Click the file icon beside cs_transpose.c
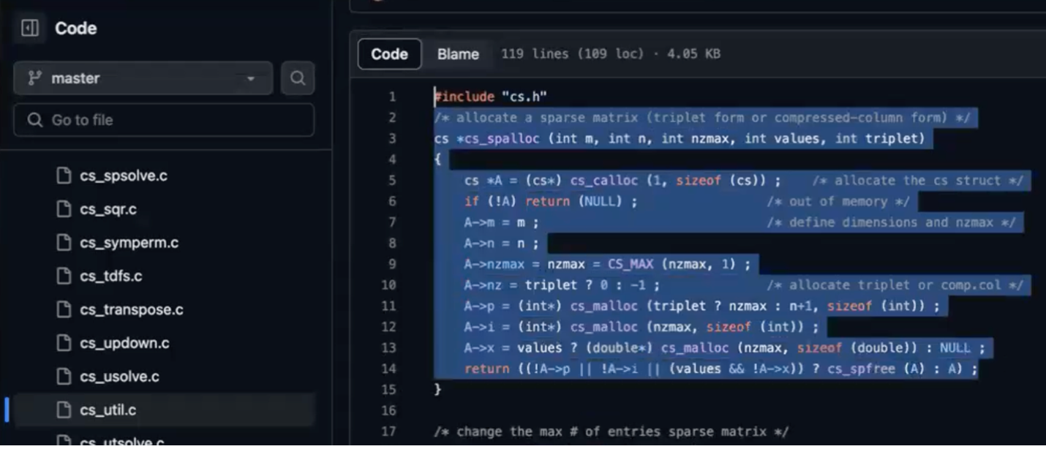The height and width of the screenshot is (449, 1046). click(64, 310)
